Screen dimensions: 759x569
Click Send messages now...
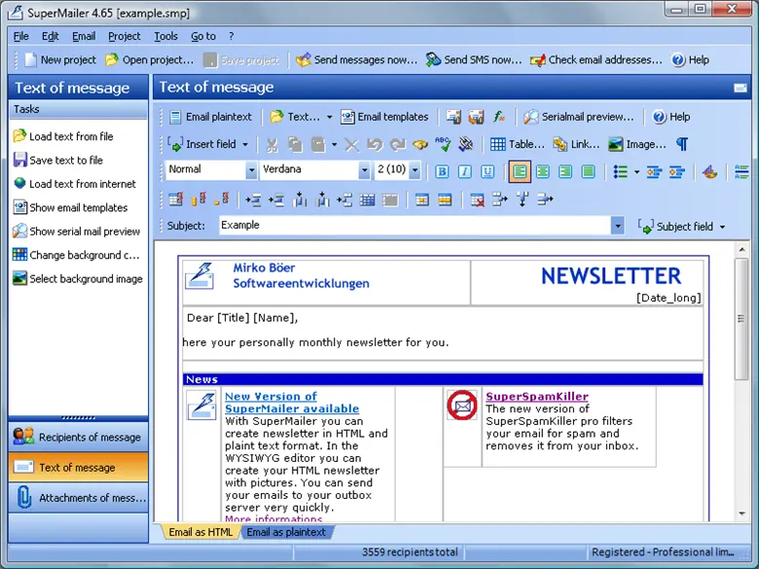click(x=357, y=60)
